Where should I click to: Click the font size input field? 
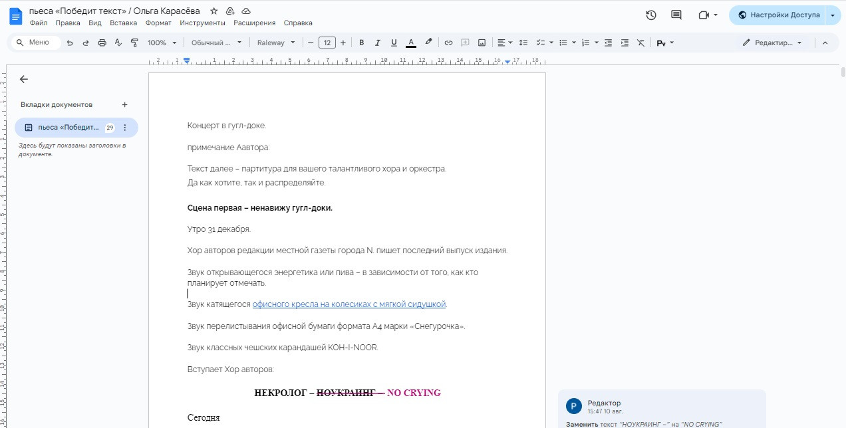[327, 43]
